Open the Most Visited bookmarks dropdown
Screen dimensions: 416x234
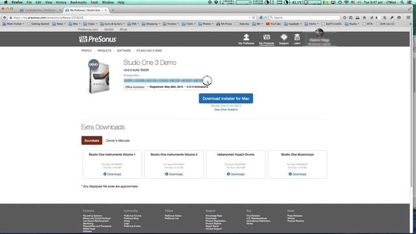click(x=13, y=24)
